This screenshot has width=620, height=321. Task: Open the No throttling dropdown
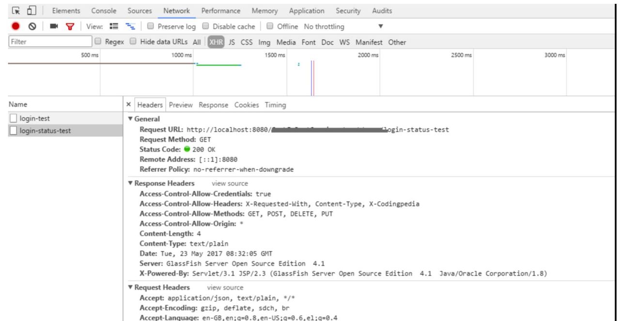click(343, 27)
